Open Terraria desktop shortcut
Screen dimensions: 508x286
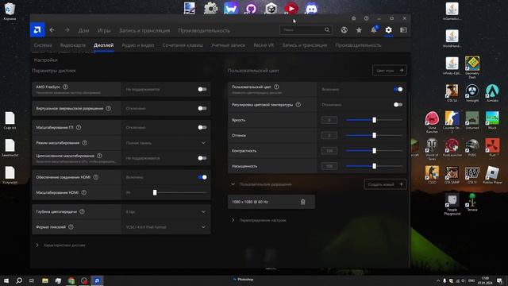472,203
